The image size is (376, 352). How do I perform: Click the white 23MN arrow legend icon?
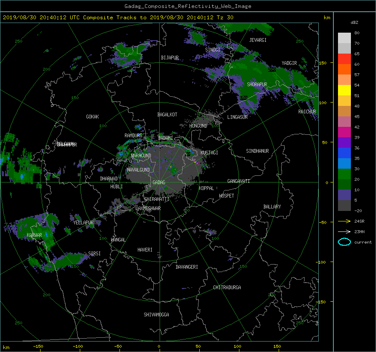(x=344, y=231)
